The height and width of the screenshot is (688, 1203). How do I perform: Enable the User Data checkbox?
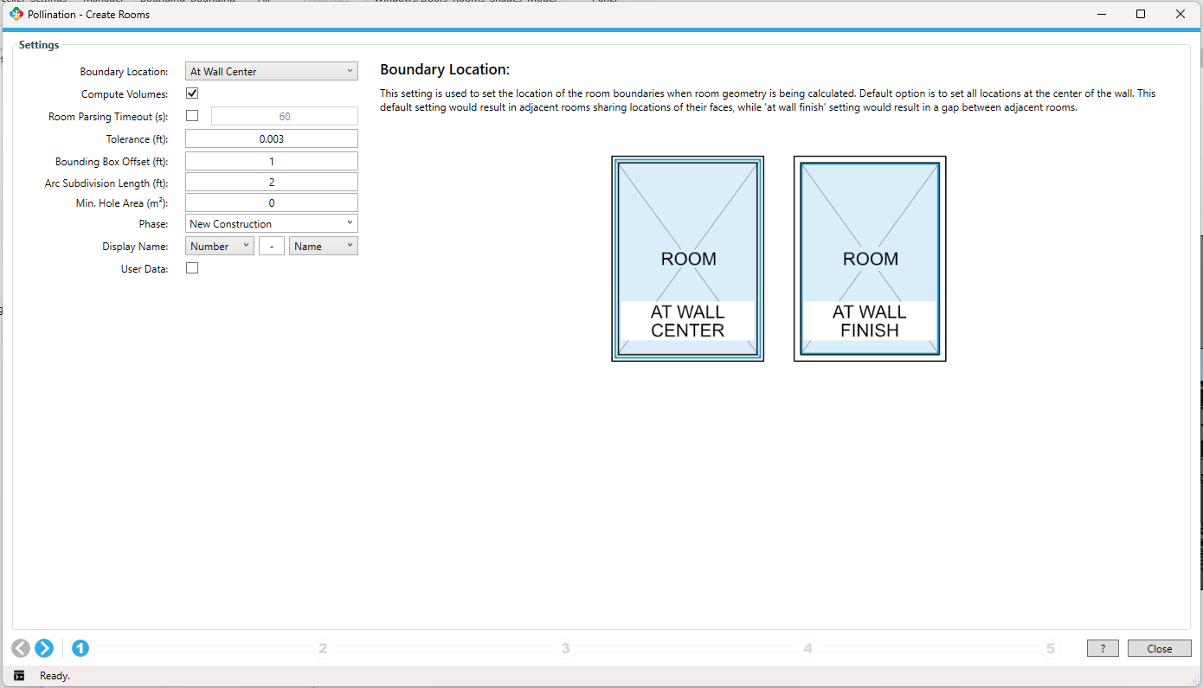point(192,268)
